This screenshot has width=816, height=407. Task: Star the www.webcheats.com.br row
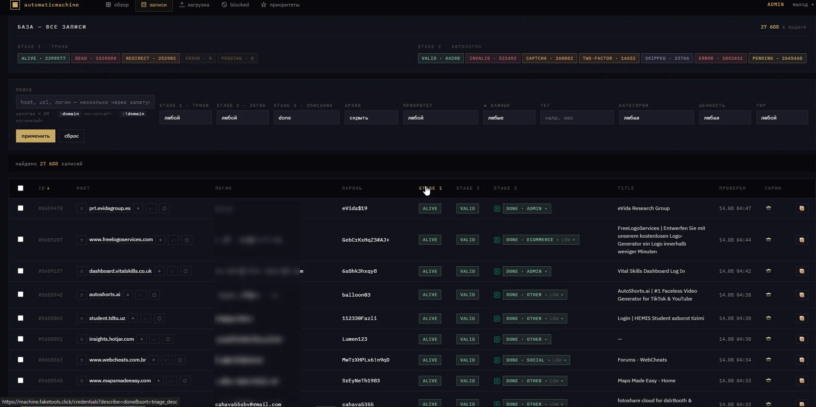point(82,360)
